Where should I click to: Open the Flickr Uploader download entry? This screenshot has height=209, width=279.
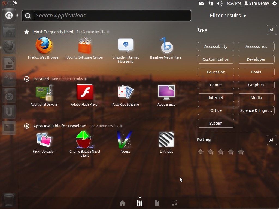coord(44,140)
